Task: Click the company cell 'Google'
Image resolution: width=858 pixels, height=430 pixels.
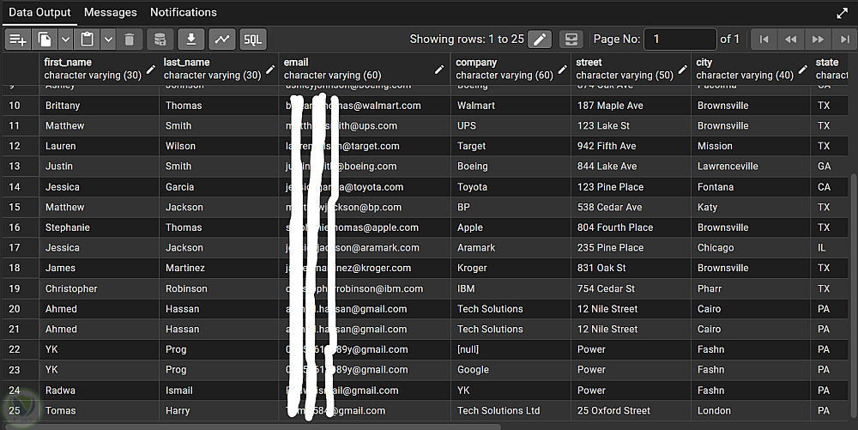Action: 511,370
